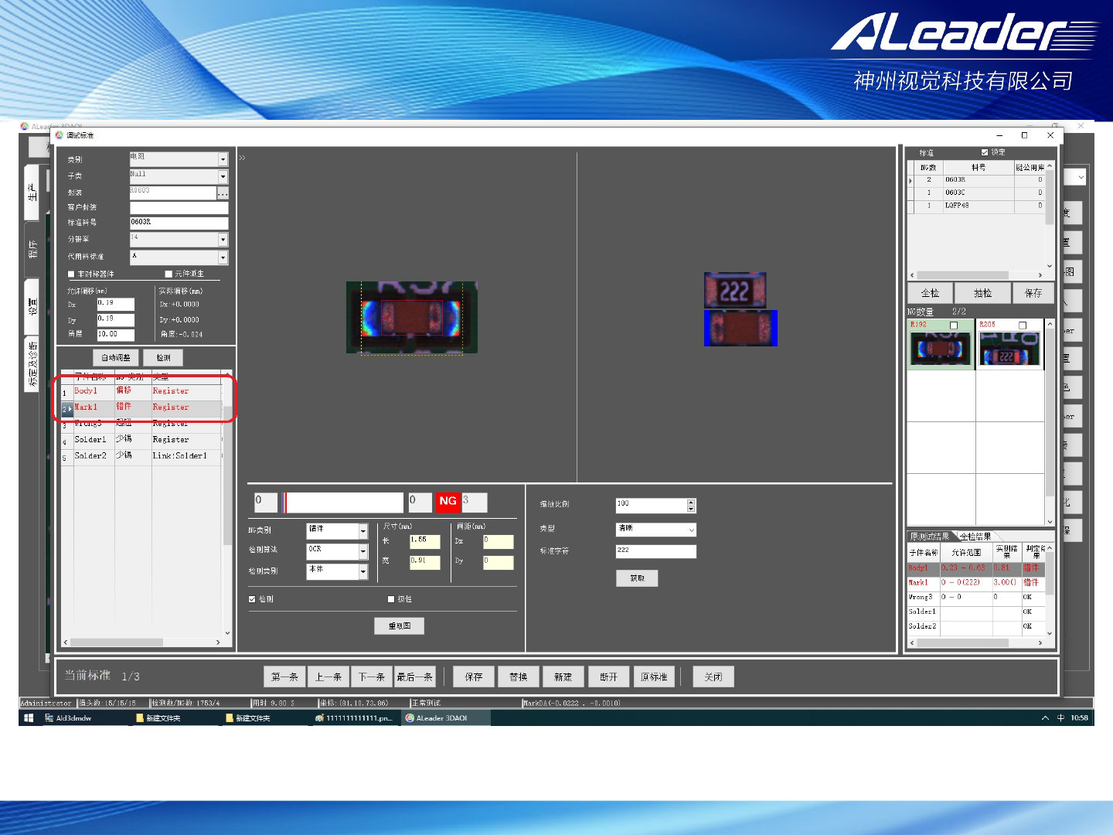Viewport: 1113px width, 835px height.
Task: Select the 生产 side tab
Action: tap(32, 192)
